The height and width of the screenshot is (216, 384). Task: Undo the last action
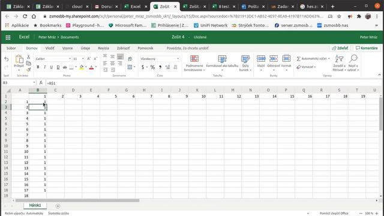7,59
